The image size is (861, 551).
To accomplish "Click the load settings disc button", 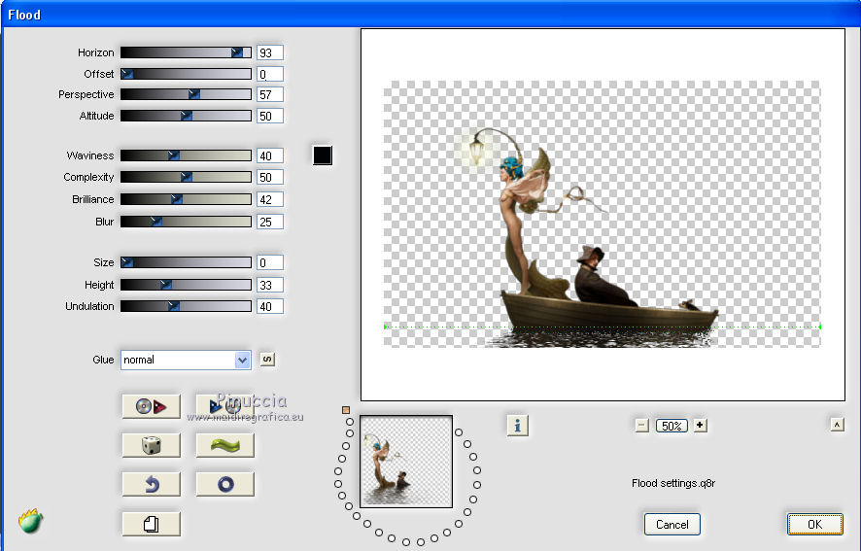I will tap(151, 406).
